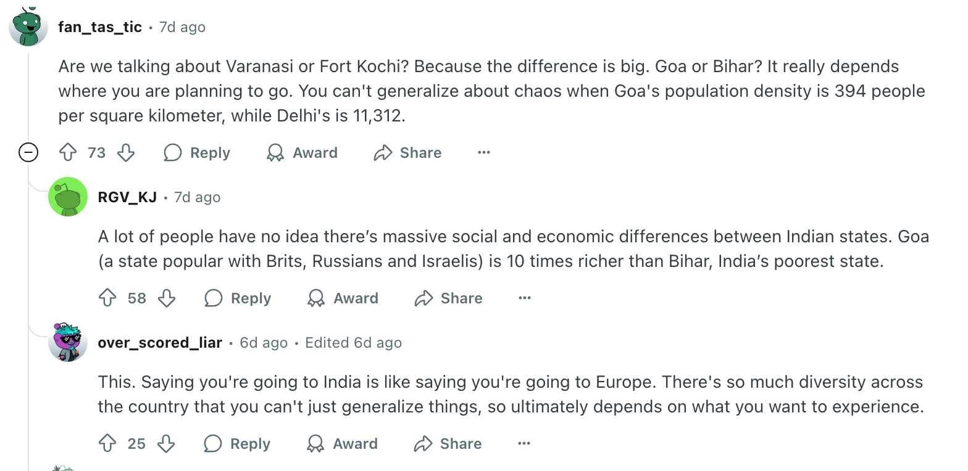This screenshot has width=968, height=471.
Task: Upvote fan_tas_tic's comment
Action: pos(68,153)
